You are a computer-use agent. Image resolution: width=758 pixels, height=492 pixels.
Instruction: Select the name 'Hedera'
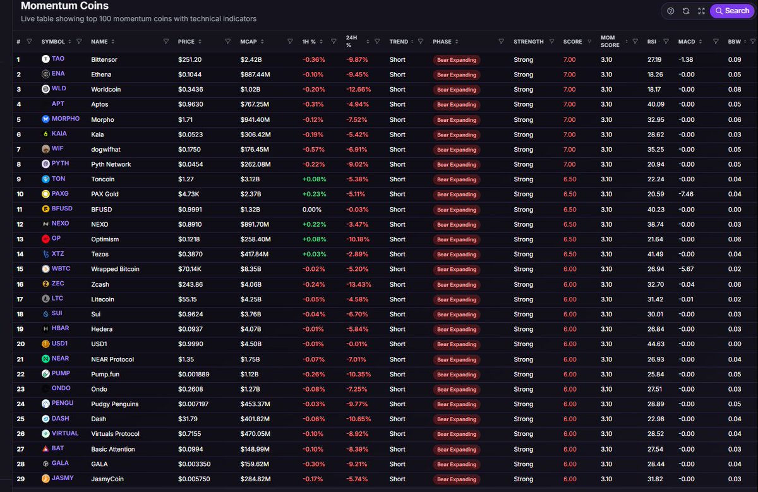pos(102,329)
